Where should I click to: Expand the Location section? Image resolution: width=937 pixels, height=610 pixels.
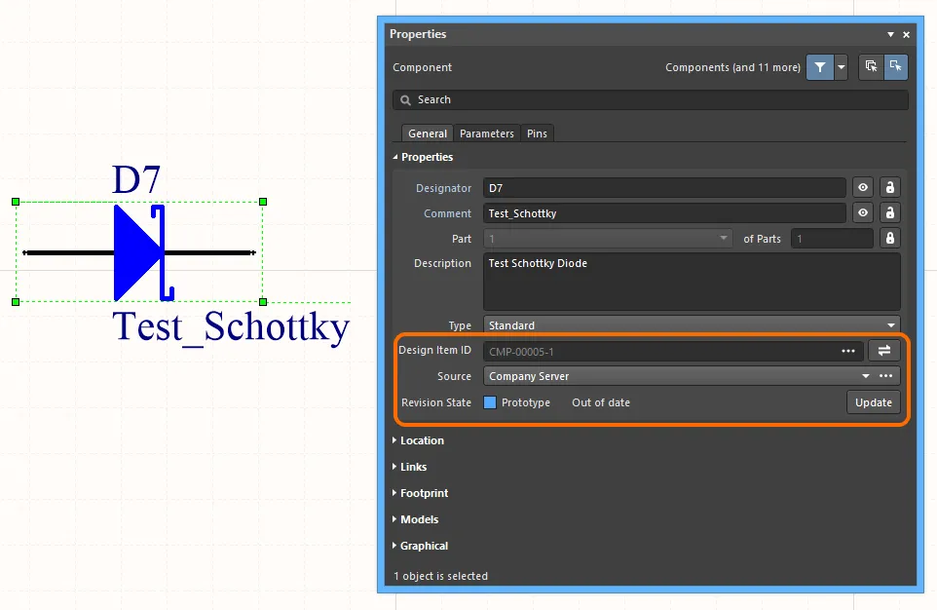click(x=394, y=440)
